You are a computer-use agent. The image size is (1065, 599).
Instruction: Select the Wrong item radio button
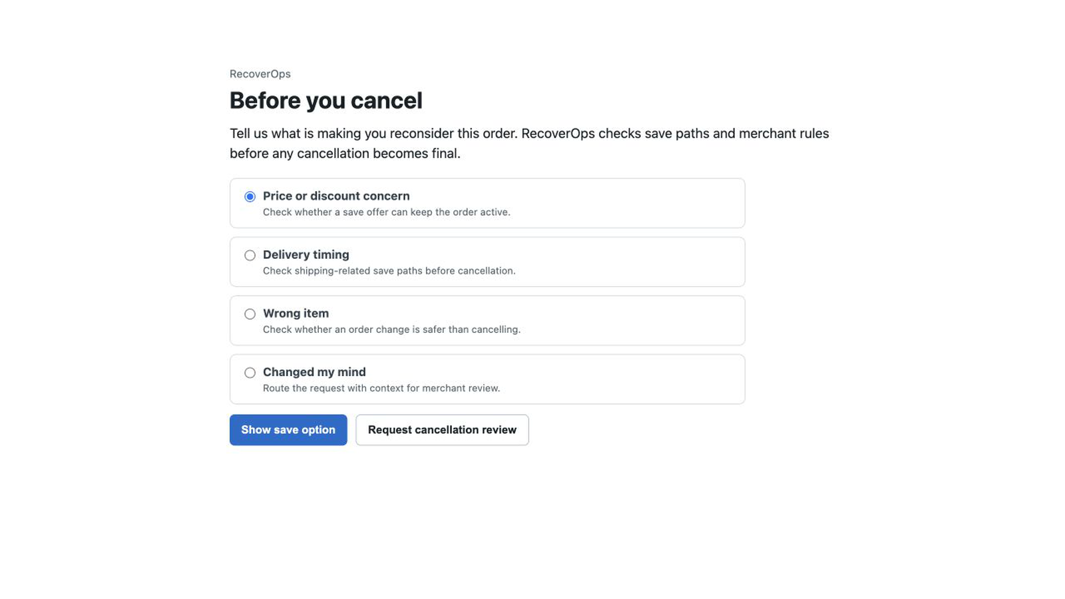(250, 313)
